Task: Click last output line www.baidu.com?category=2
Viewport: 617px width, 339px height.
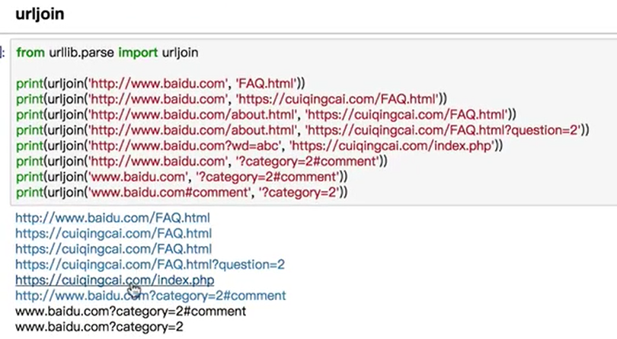Action: [99, 327]
